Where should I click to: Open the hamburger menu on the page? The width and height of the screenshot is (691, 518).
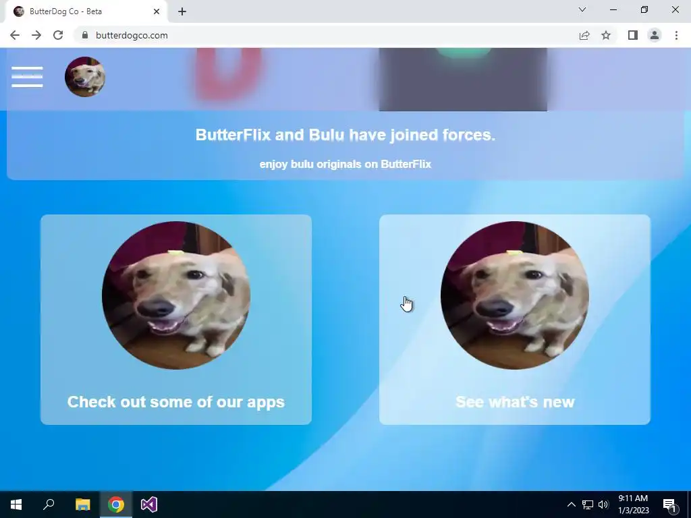(27, 77)
